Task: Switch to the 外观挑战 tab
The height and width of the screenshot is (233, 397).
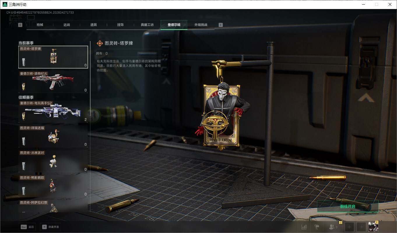Action: point(201,25)
